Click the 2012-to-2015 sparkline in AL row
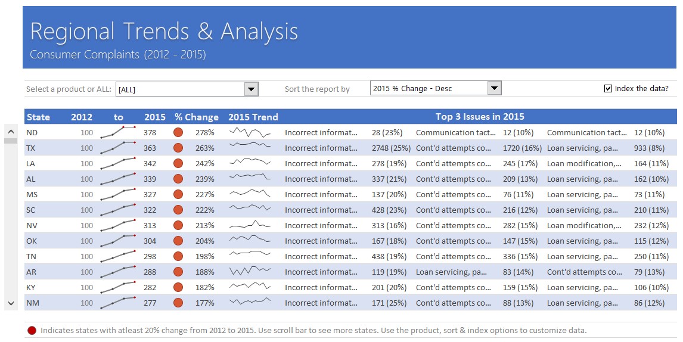 click(x=118, y=179)
